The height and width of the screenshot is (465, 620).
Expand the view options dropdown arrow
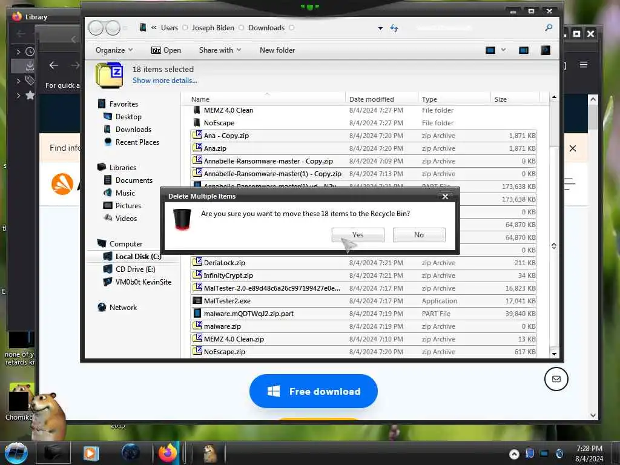503,50
